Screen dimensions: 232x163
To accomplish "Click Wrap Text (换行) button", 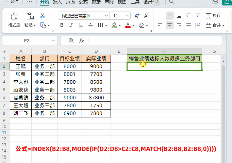I will click(213, 16).
